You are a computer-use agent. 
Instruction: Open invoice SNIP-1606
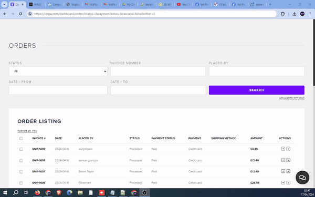38,183
